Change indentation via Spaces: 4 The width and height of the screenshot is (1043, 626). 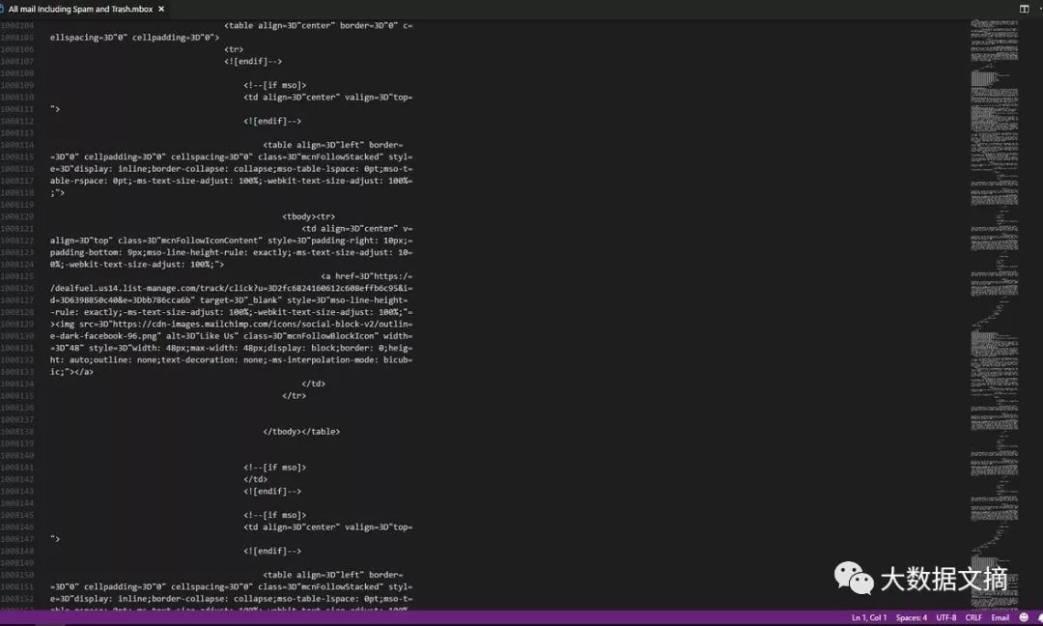point(912,617)
